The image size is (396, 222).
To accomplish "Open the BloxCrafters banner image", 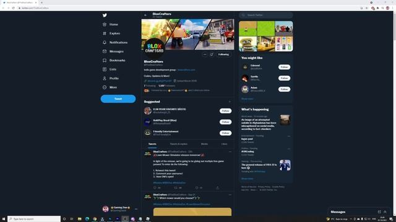I will pos(187,35).
